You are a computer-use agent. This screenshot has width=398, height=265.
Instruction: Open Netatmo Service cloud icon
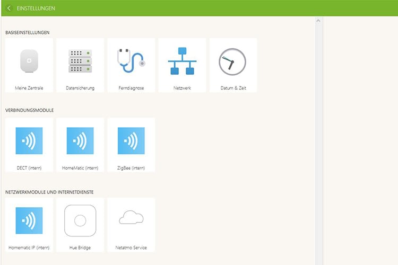point(131,217)
